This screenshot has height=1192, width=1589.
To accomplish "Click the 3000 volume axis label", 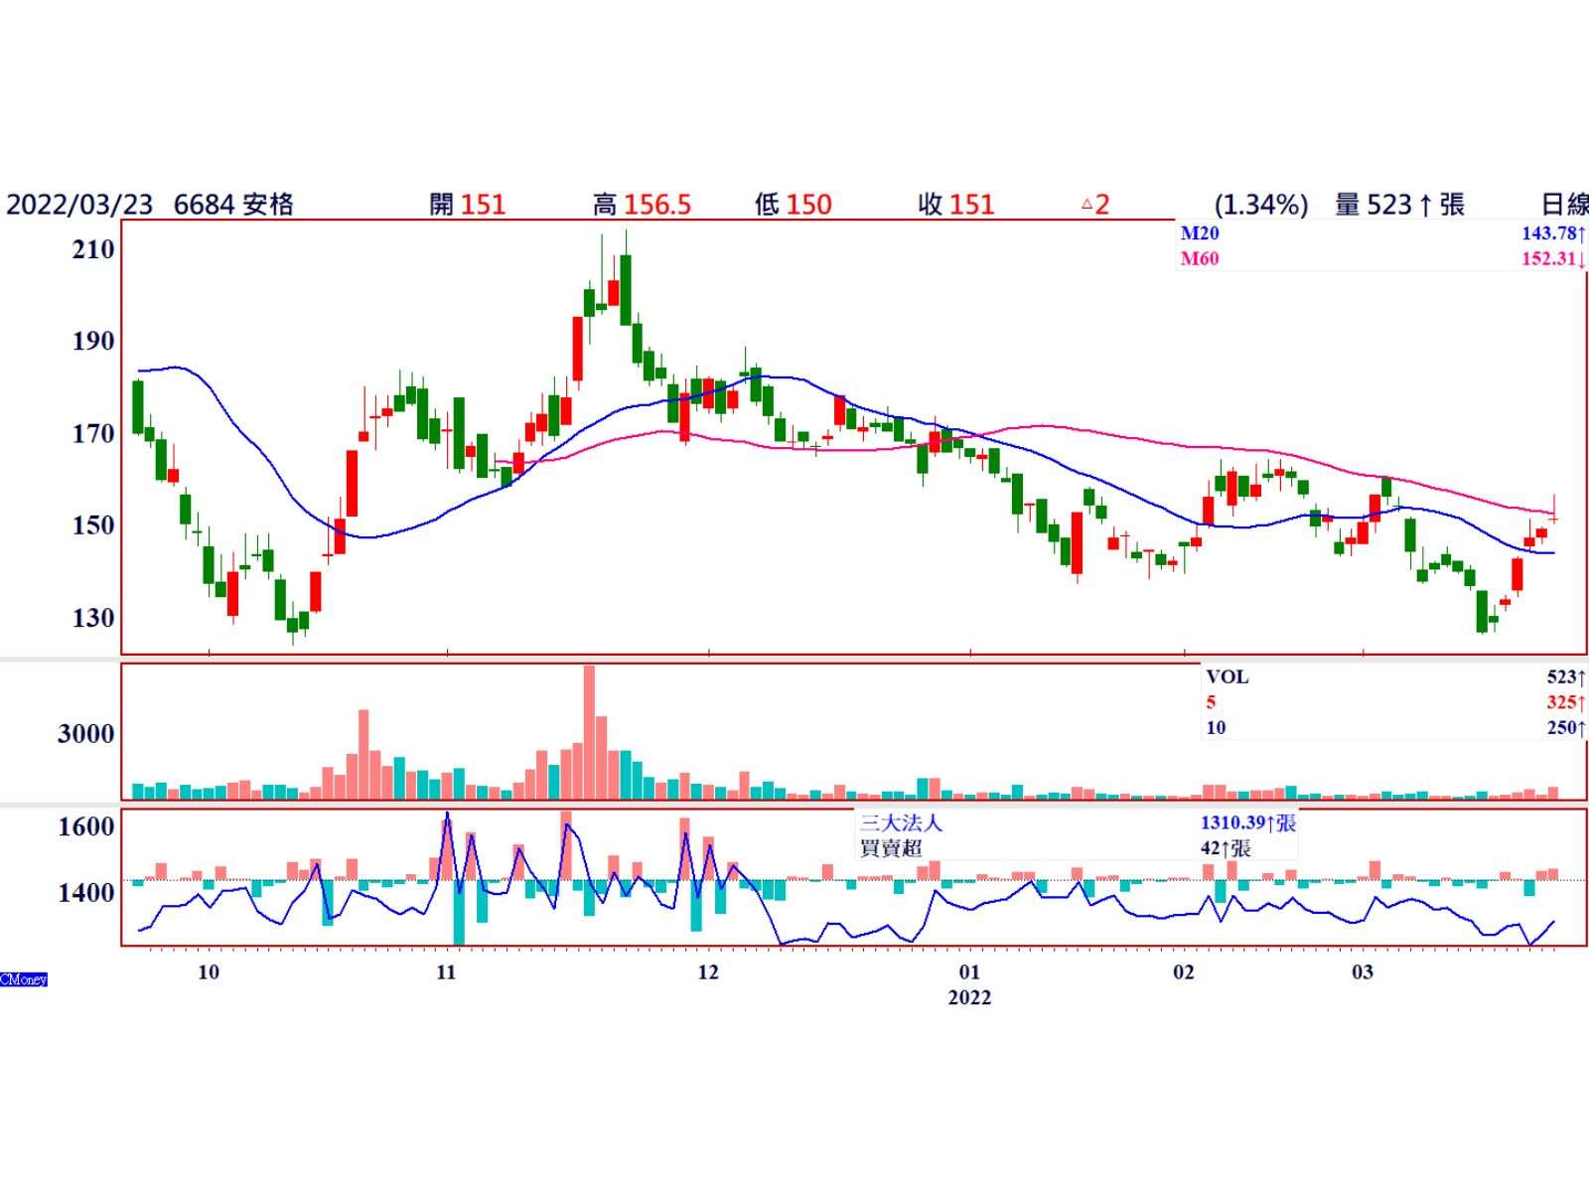I will [85, 734].
